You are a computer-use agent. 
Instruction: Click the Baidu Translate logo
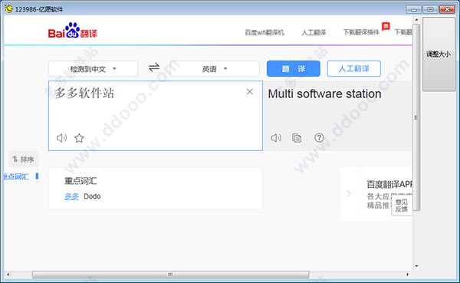tap(72, 31)
